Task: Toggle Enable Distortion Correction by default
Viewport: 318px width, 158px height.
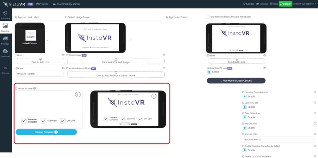Action: [x=245, y=150]
